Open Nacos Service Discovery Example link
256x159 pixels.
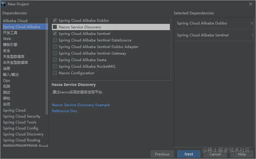pos(81,105)
